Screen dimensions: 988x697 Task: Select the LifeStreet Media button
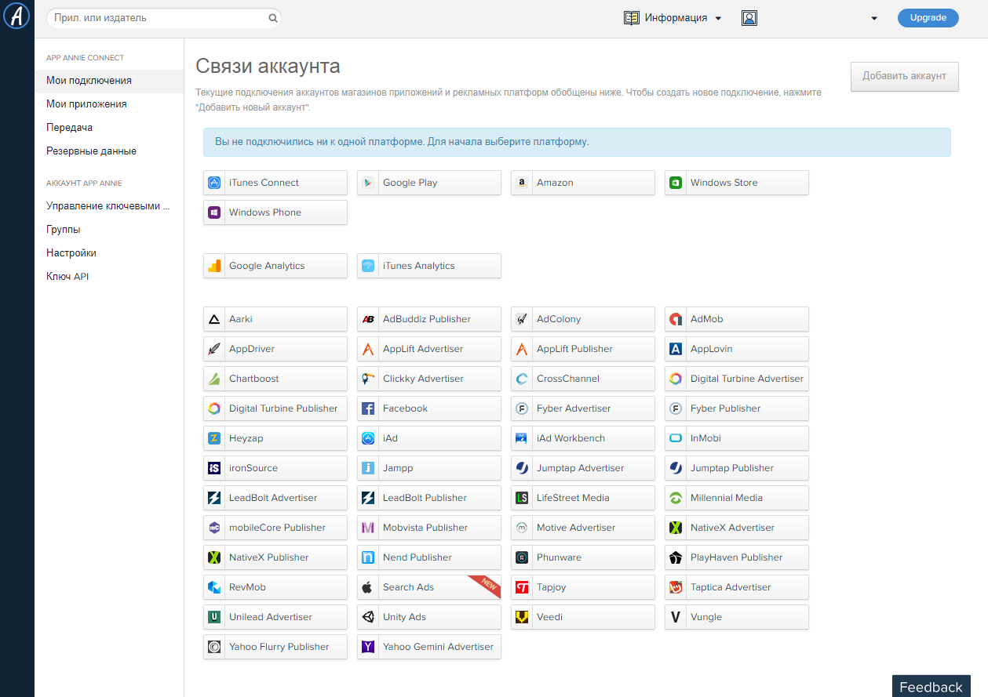coord(582,498)
